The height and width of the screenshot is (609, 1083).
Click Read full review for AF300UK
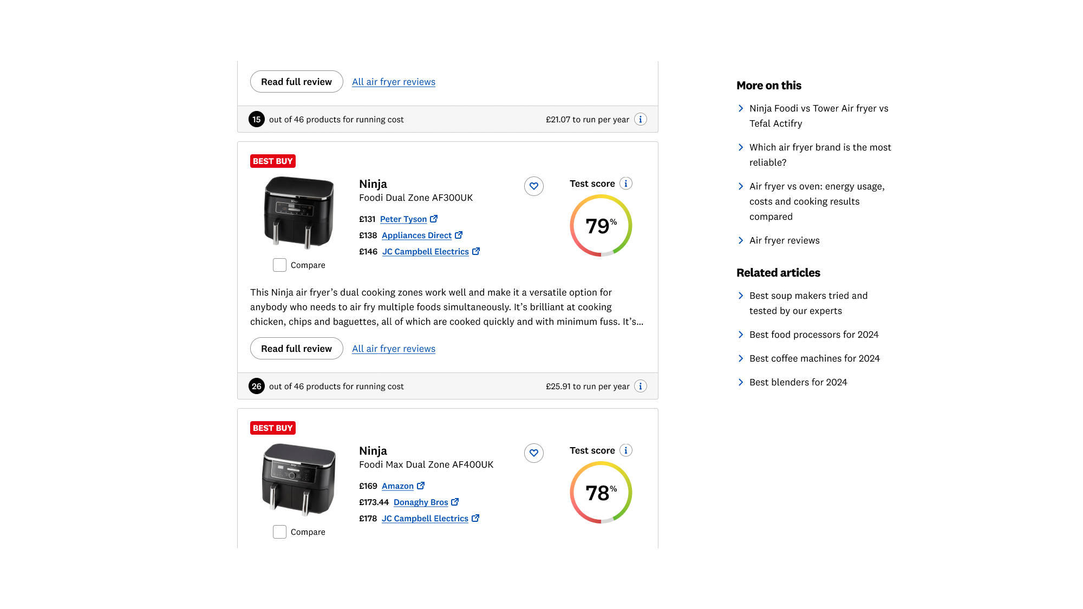click(296, 349)
